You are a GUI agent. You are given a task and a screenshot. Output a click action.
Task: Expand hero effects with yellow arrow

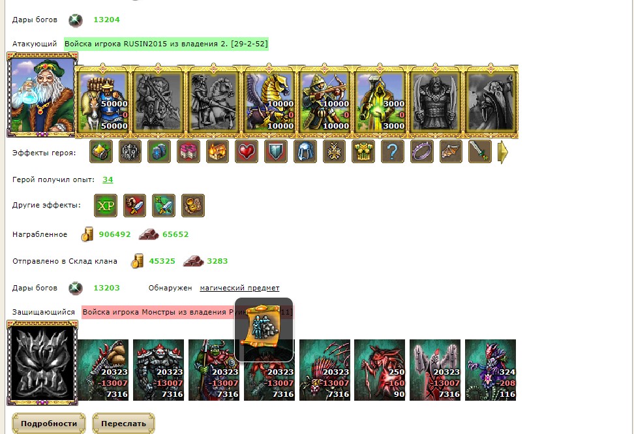tap(503, 152)
